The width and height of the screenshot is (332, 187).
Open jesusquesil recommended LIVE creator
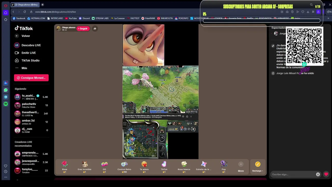31,162
